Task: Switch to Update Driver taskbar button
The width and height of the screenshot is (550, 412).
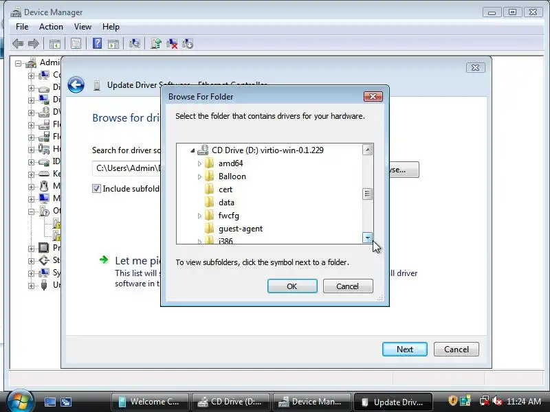Action: pos(393,402)
